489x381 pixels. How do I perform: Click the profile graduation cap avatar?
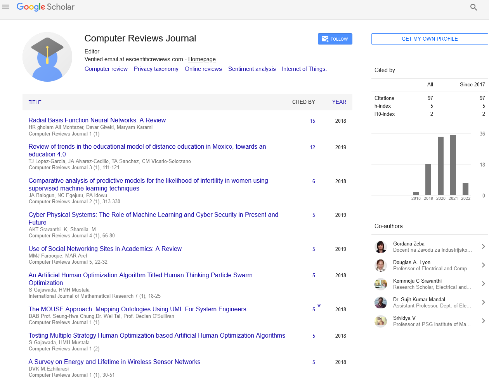point(47,57)
